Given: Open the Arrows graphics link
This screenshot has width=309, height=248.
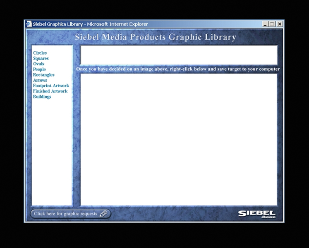Looking at the screenshot, I should coord(40,80).
